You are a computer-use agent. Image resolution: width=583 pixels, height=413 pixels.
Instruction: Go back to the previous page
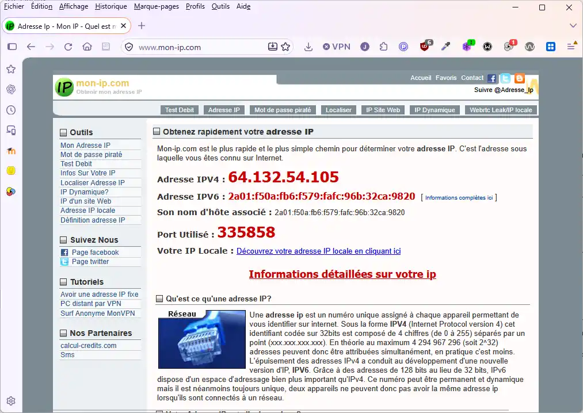pyautogui.click(x=31, y=47)
